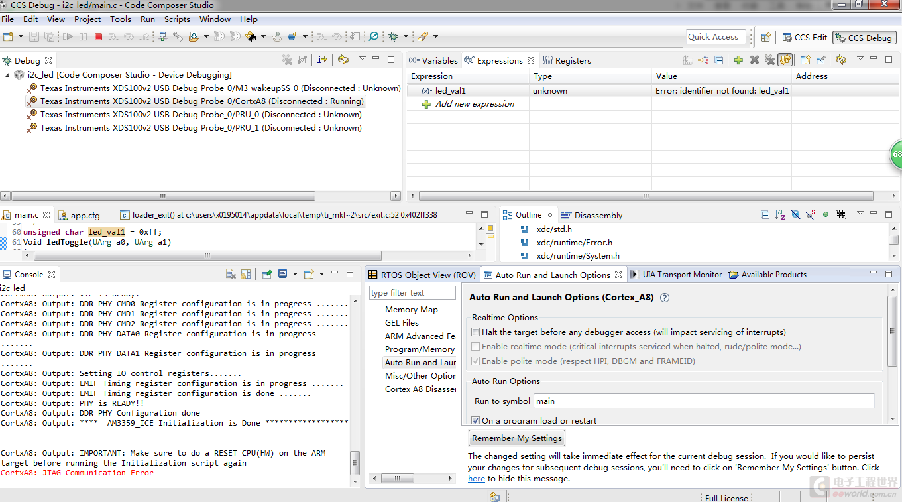902x502 pixels.
Task: Click the Restart toolbar icon
Action: [276, 36]
